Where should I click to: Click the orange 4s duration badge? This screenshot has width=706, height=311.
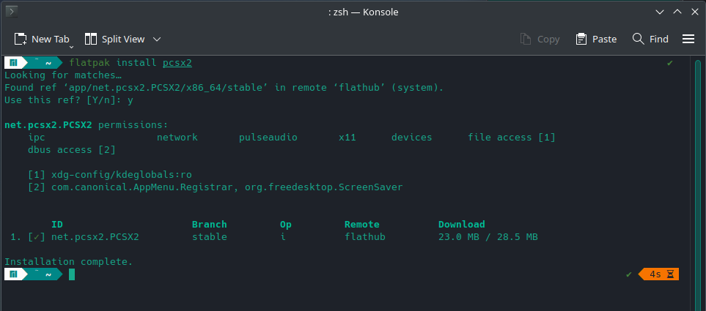click(659, 274)
